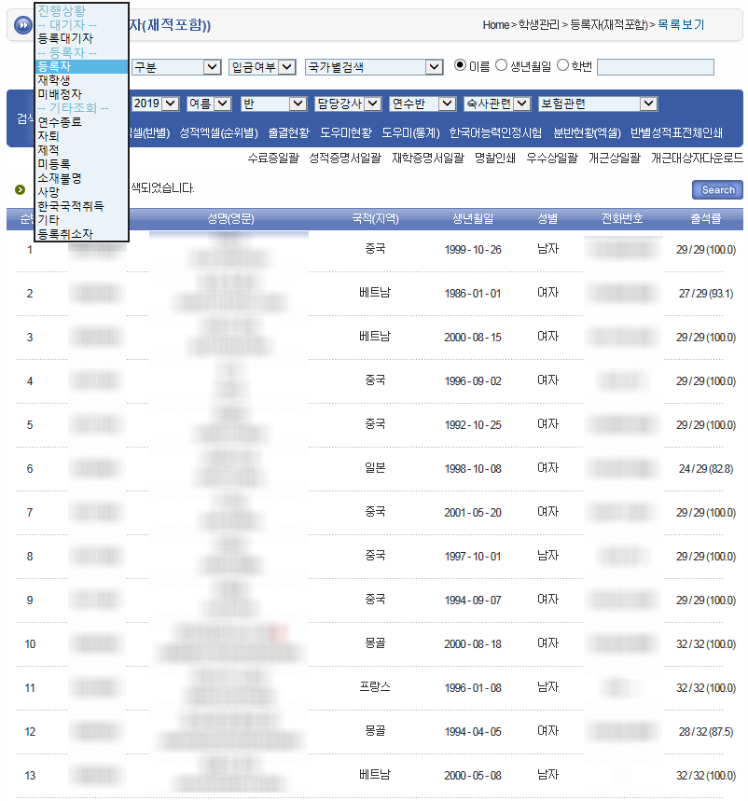The height and width of the screenshot is (801, 748).
Task: Open the 담당강사 dropdown
Action: pyautogui.click(x=348, y=104)
